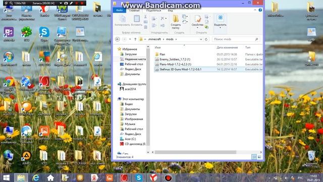Open Музыка in navigation pane
This screenshot has width=323, height=182.
tap(130, 124)
